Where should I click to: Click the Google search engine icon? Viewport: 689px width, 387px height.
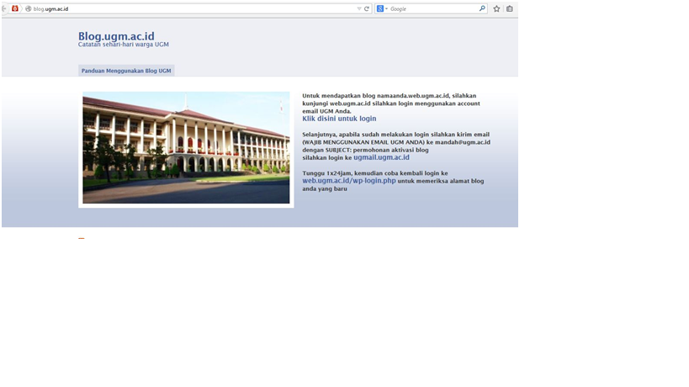[x=380, y=8]
